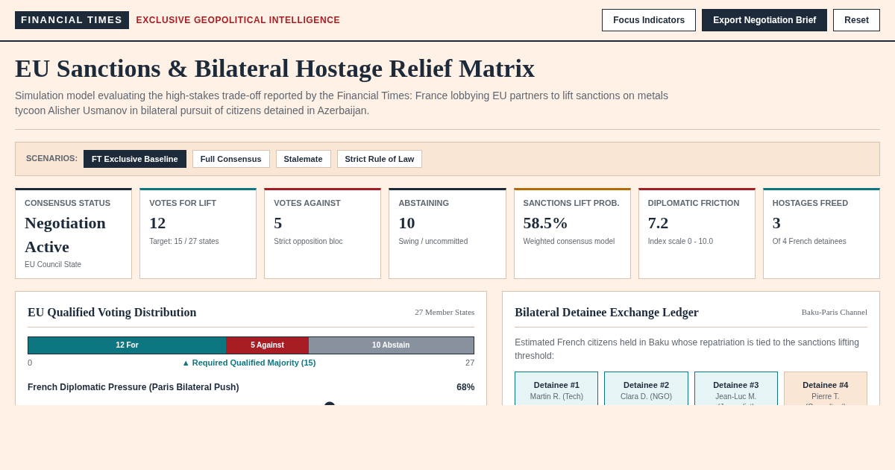Click the SCENARIOS: label
The image size is (895, 470).
point(51,158)
